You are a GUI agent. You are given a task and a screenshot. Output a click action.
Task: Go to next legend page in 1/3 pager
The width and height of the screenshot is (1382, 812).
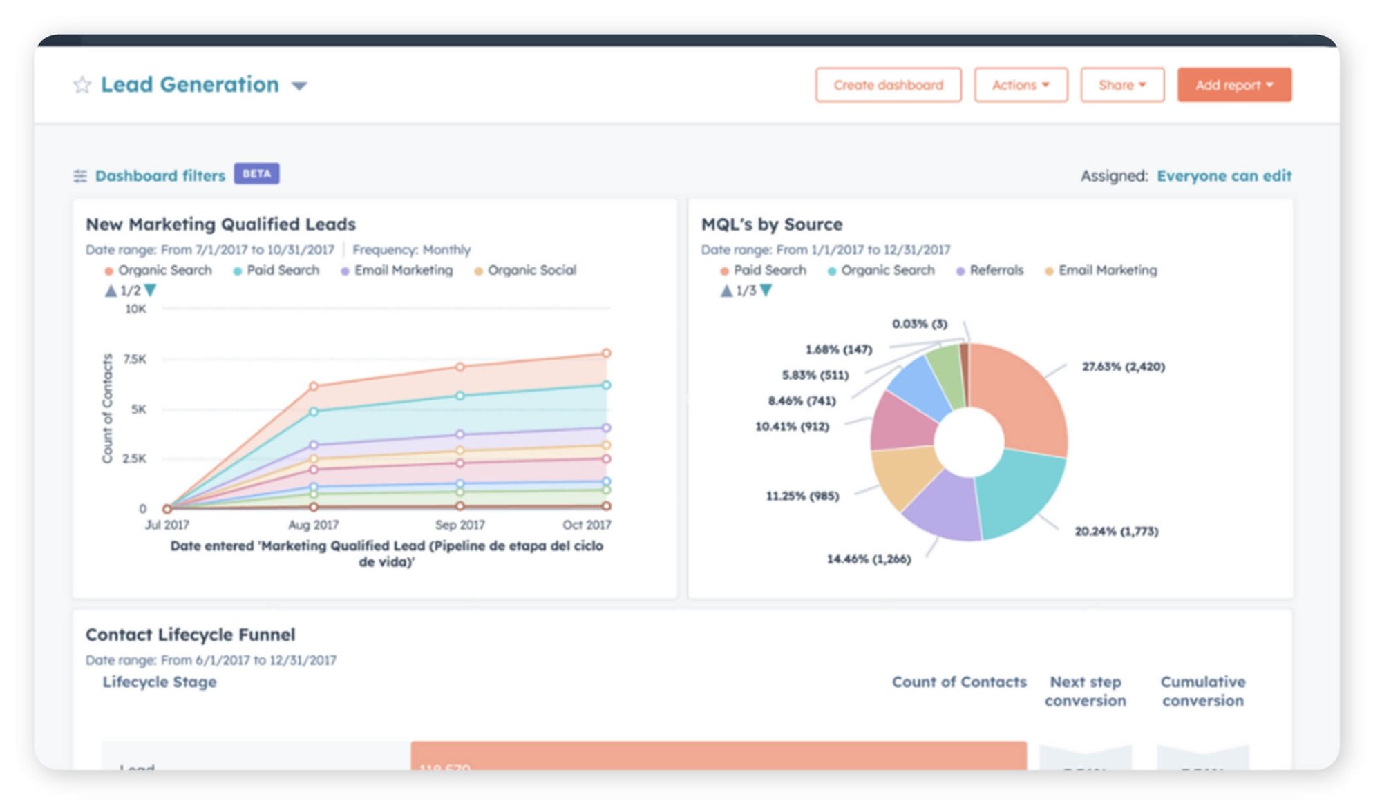766,291
